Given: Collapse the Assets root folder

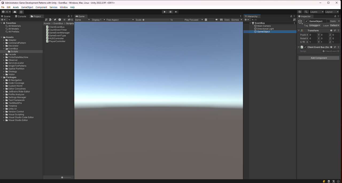Looking at the screenshot, I should pyautogui.click(x=2, y=37).
